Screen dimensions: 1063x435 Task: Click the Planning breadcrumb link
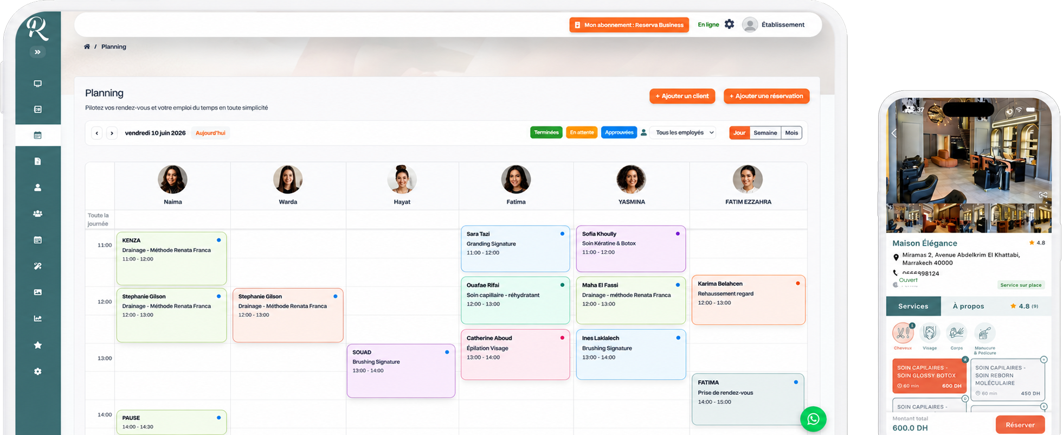coord(113,47)
